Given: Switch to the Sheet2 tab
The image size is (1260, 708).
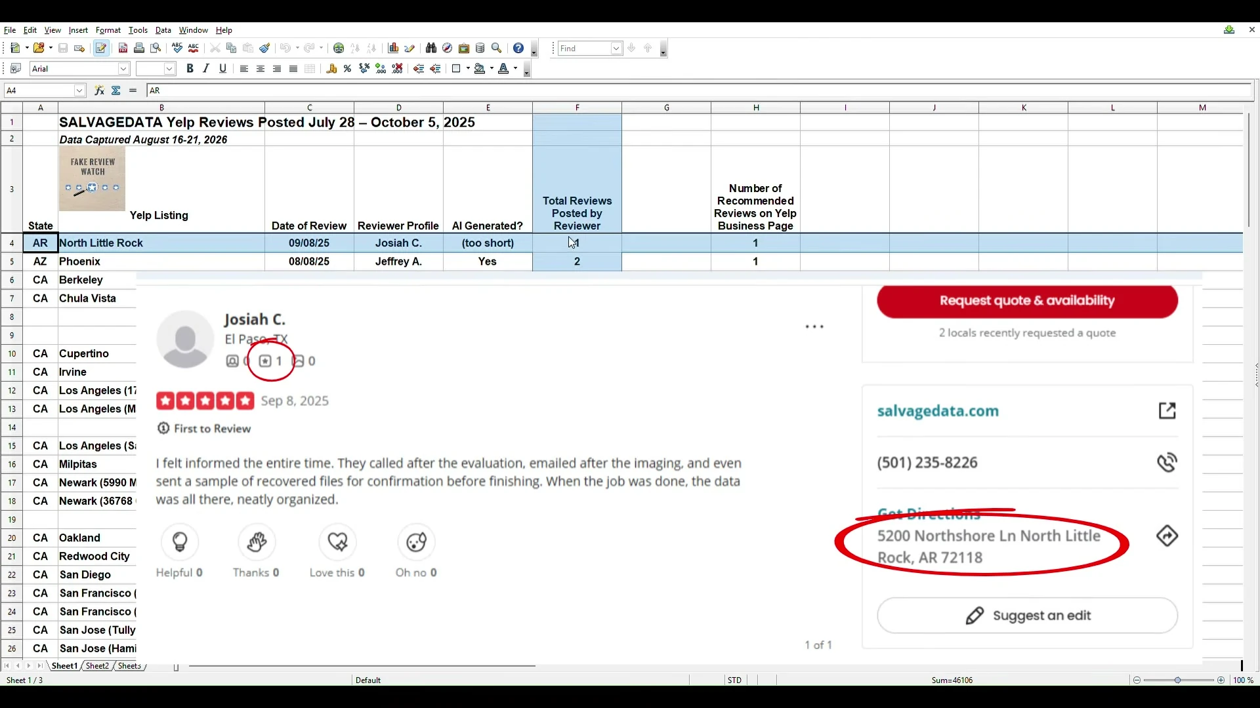Looking at the screenshot, I should click(97, 666).
